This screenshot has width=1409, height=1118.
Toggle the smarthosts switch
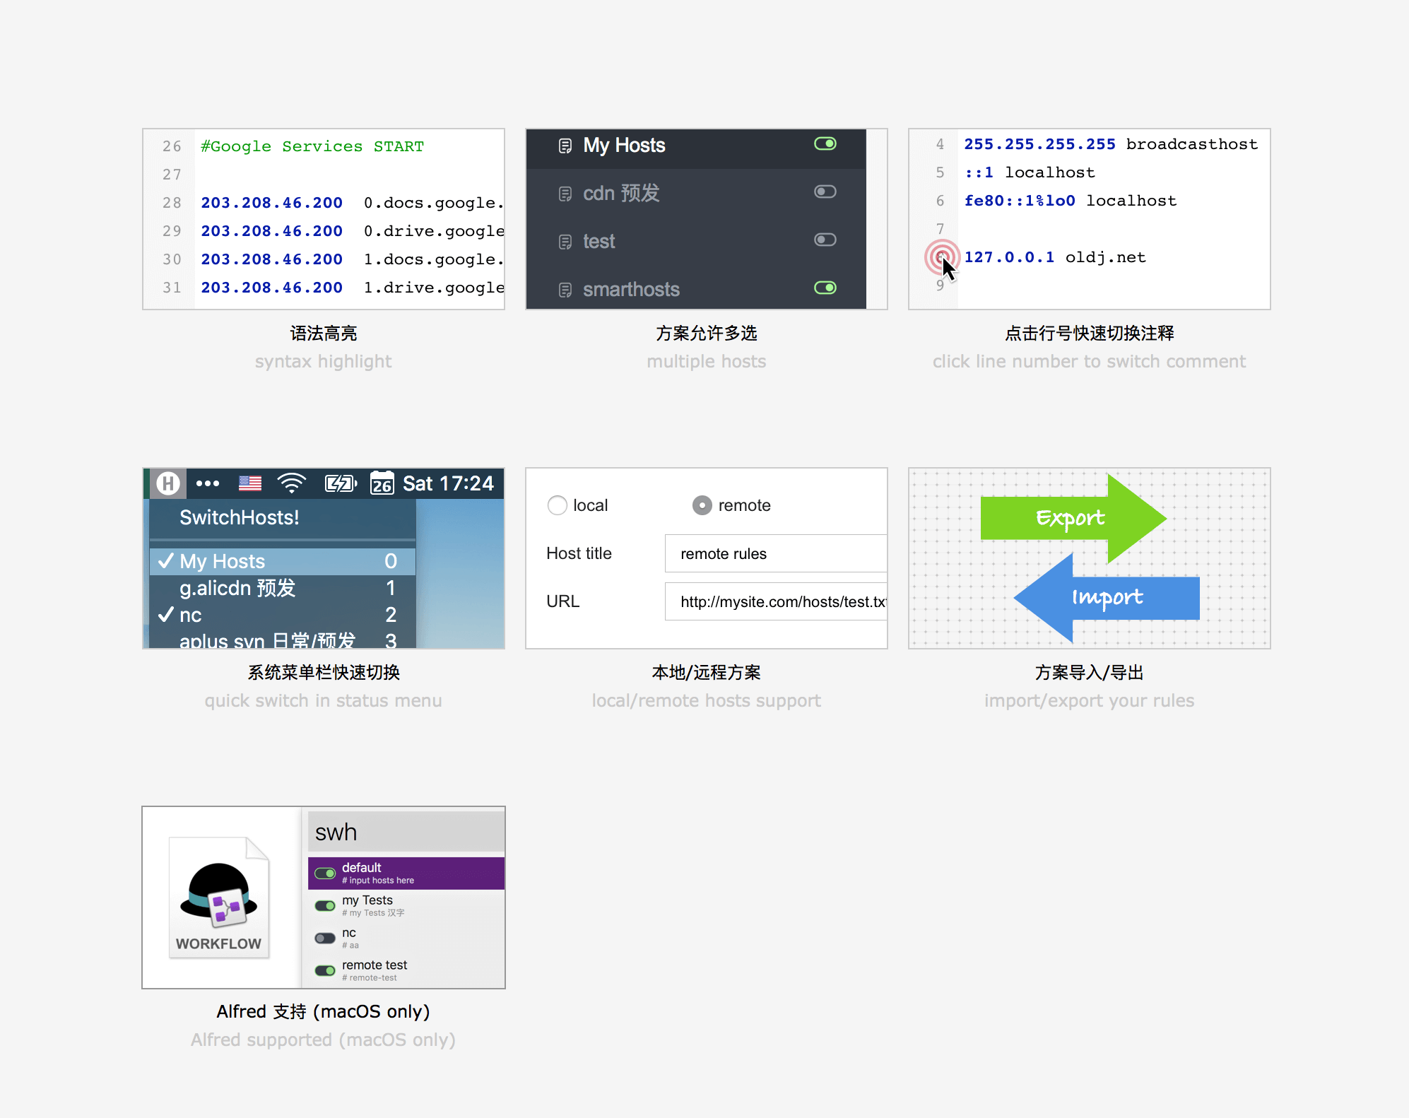[x=825, y=288]
